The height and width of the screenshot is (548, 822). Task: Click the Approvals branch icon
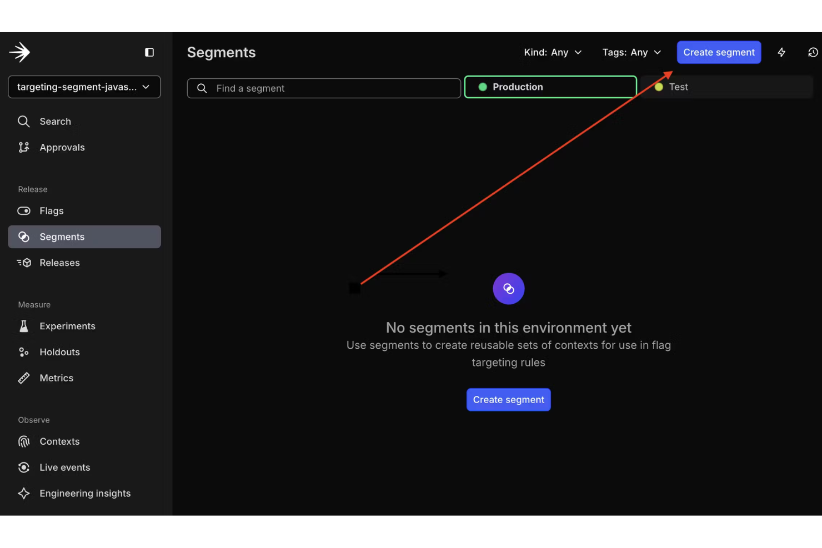(24, 148)
